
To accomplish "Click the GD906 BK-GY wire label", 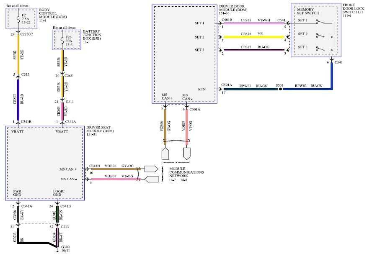I will click(x=19, y=215).
